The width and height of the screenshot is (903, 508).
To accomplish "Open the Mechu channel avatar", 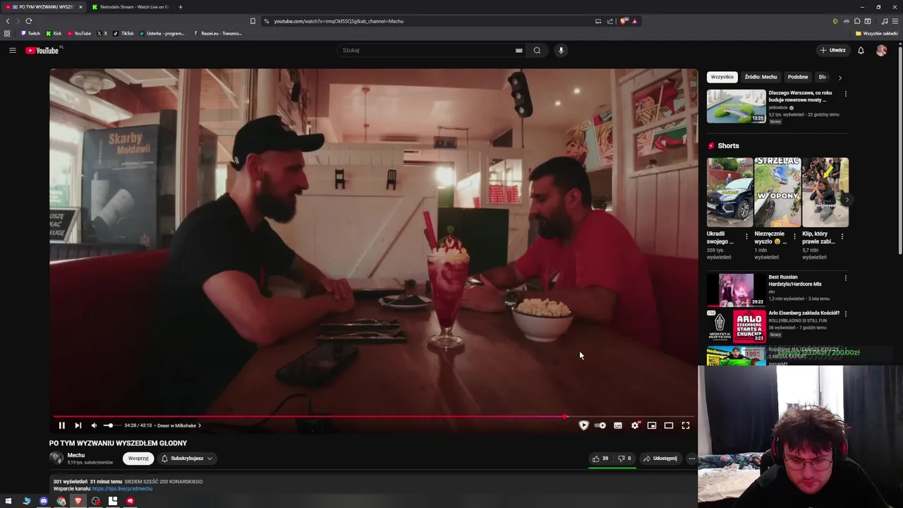I will (x=56, y=458).
